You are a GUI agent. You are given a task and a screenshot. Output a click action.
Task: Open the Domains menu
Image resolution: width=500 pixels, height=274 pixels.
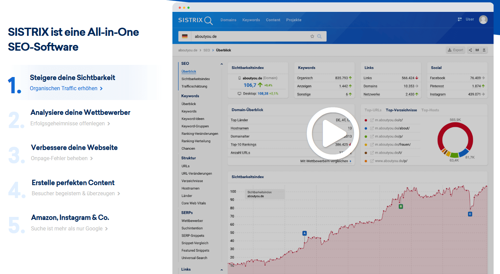click(228, 20)
